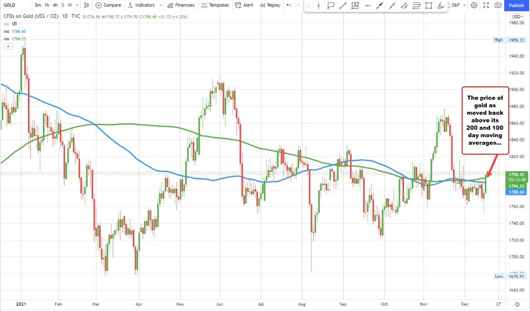Click the blue Publish button

[x=516, y=5]
